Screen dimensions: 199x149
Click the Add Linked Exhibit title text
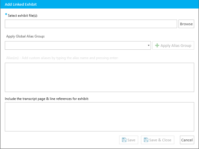(21, 5)
